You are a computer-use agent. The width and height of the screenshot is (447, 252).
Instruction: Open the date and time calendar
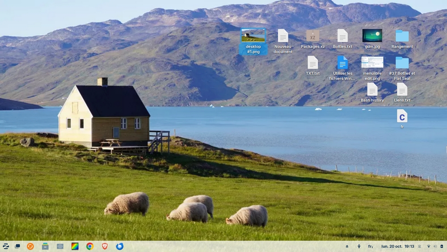tap(397, 246)
